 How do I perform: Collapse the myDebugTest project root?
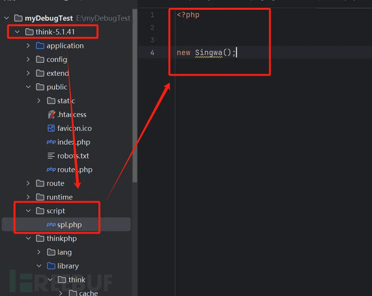[x=6, y=18]
